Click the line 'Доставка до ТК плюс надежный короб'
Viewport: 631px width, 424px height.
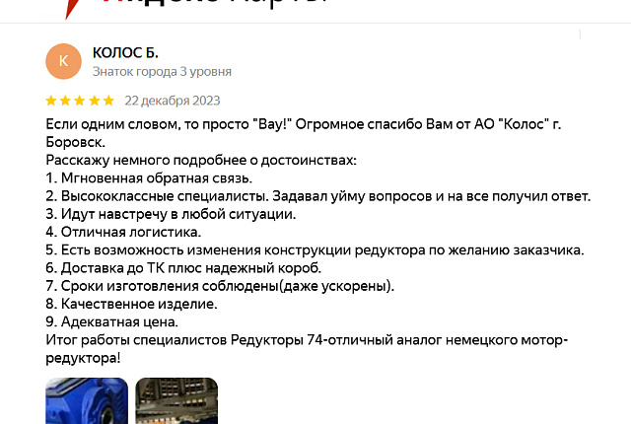[x=183, y=268]
